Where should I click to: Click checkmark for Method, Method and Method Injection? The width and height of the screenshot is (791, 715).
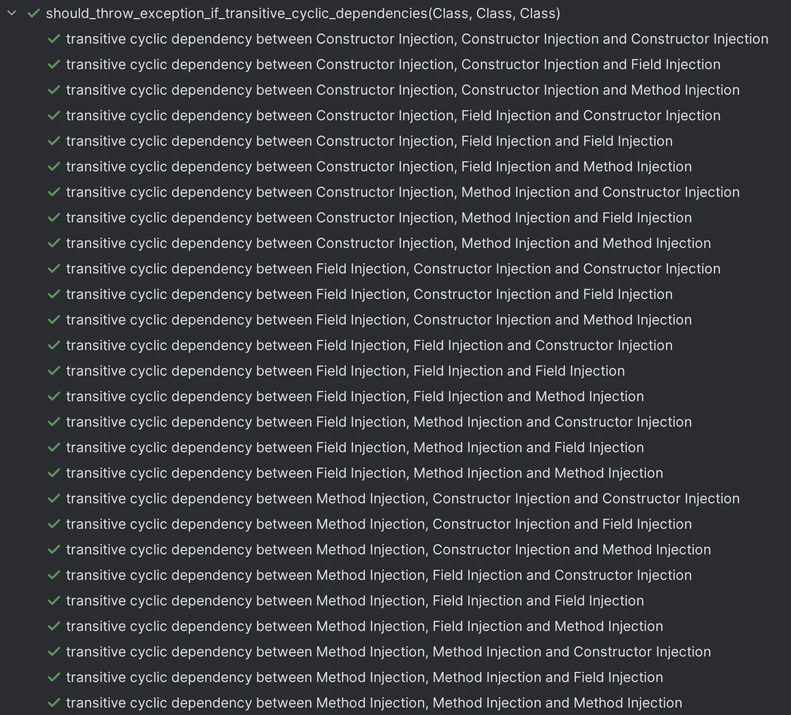[54, 703]
